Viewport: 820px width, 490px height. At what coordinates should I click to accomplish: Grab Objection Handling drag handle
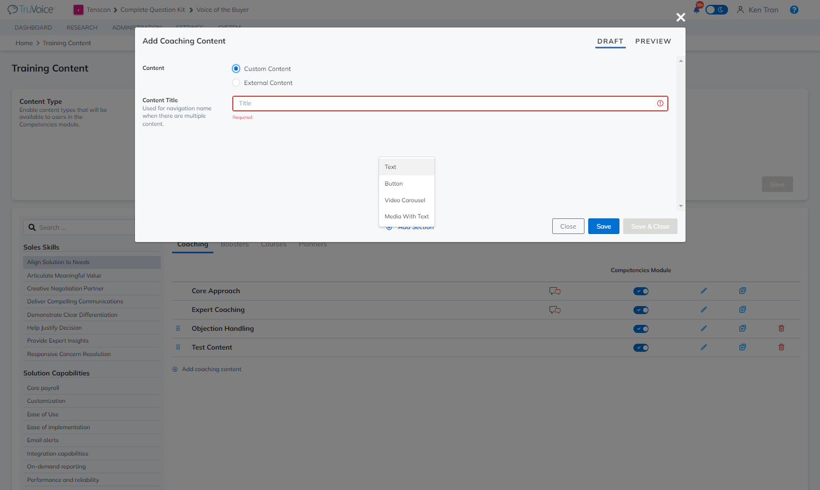[x=178, y=329]
